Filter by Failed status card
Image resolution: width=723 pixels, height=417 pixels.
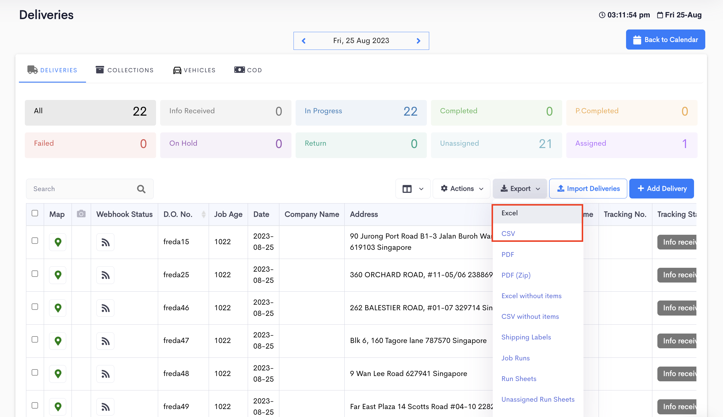point(90,145)
